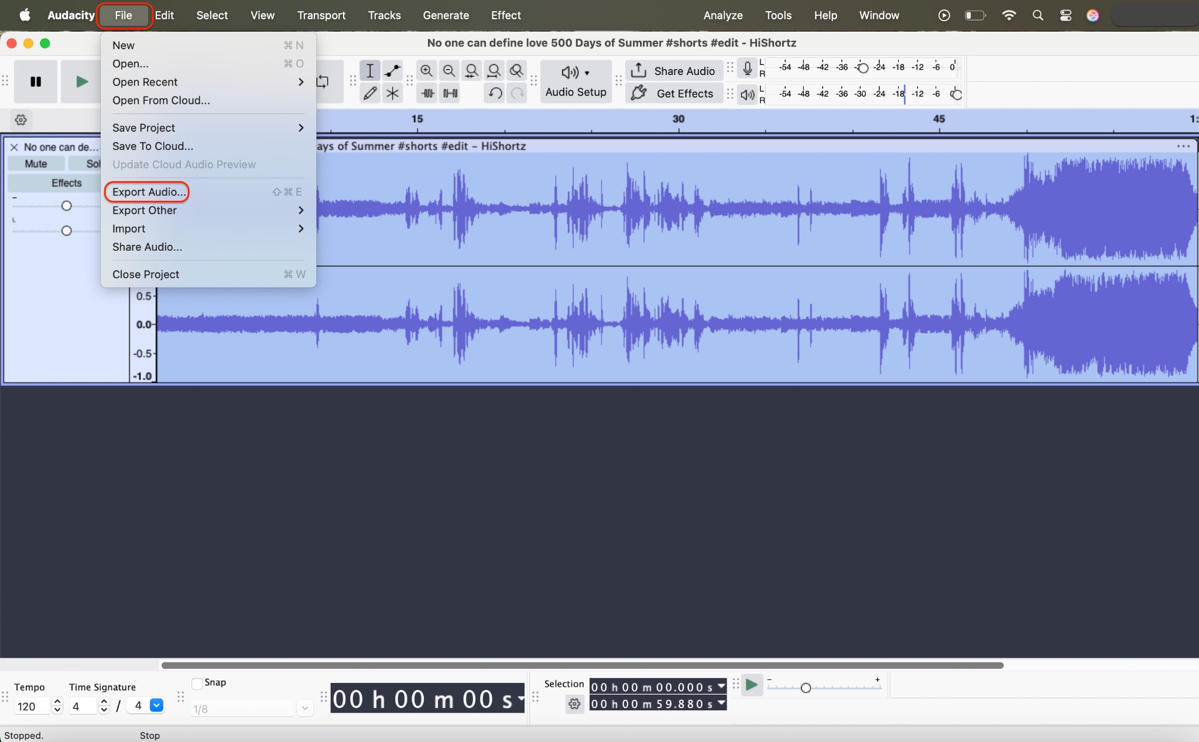Click the Get Effects button
1199x742 pixels.
click(673, 94)
